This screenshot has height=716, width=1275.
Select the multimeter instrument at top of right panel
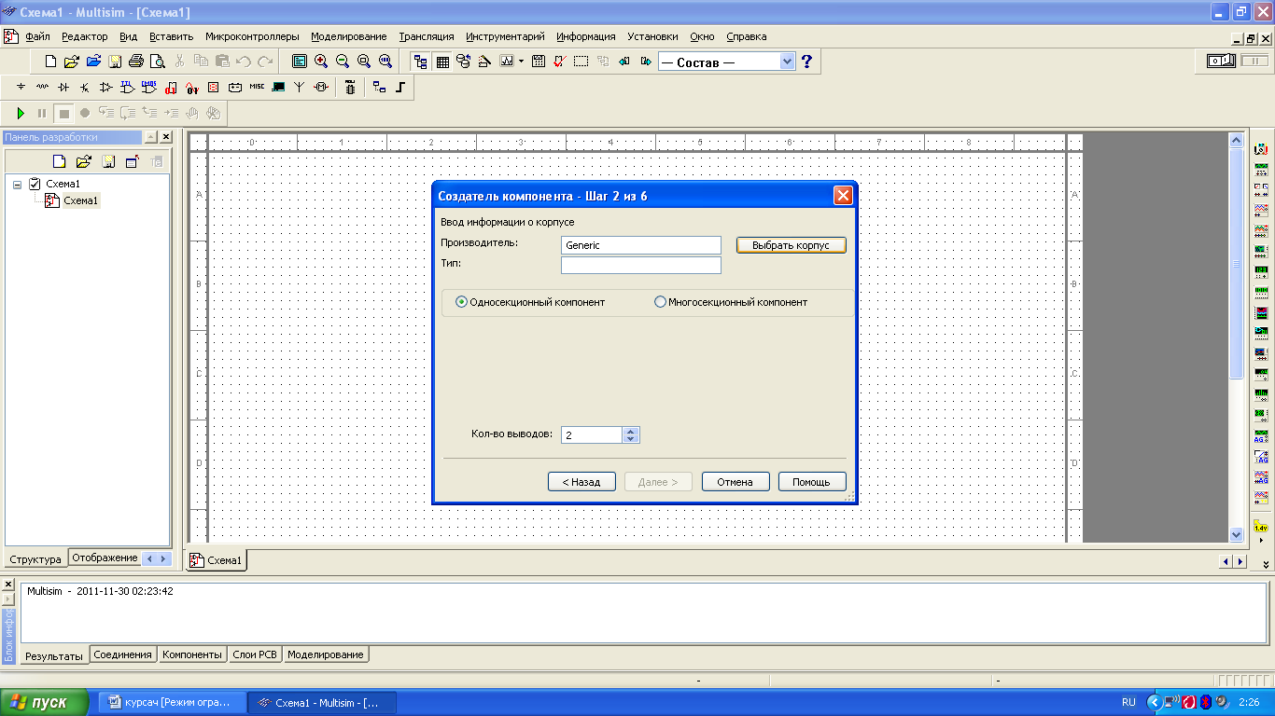(1261, 149)
